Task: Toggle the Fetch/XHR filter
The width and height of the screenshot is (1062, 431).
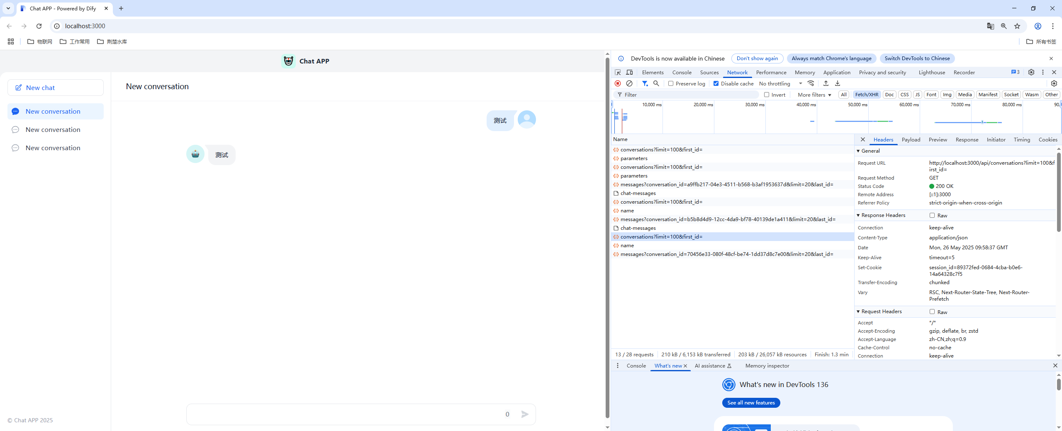Action: (x=867, y=95)
